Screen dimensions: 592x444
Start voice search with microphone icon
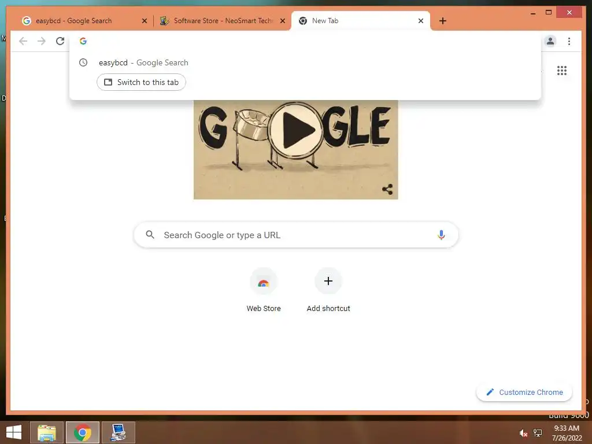pos(441,235)
